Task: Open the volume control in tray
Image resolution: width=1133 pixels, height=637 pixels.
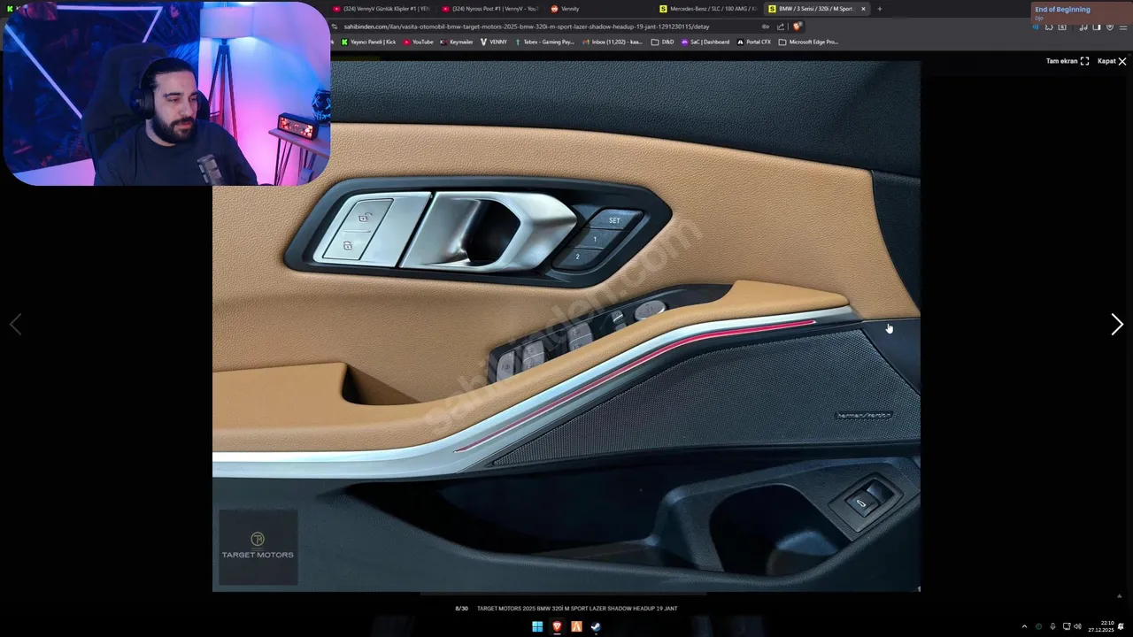Action: pos(1078,626)
